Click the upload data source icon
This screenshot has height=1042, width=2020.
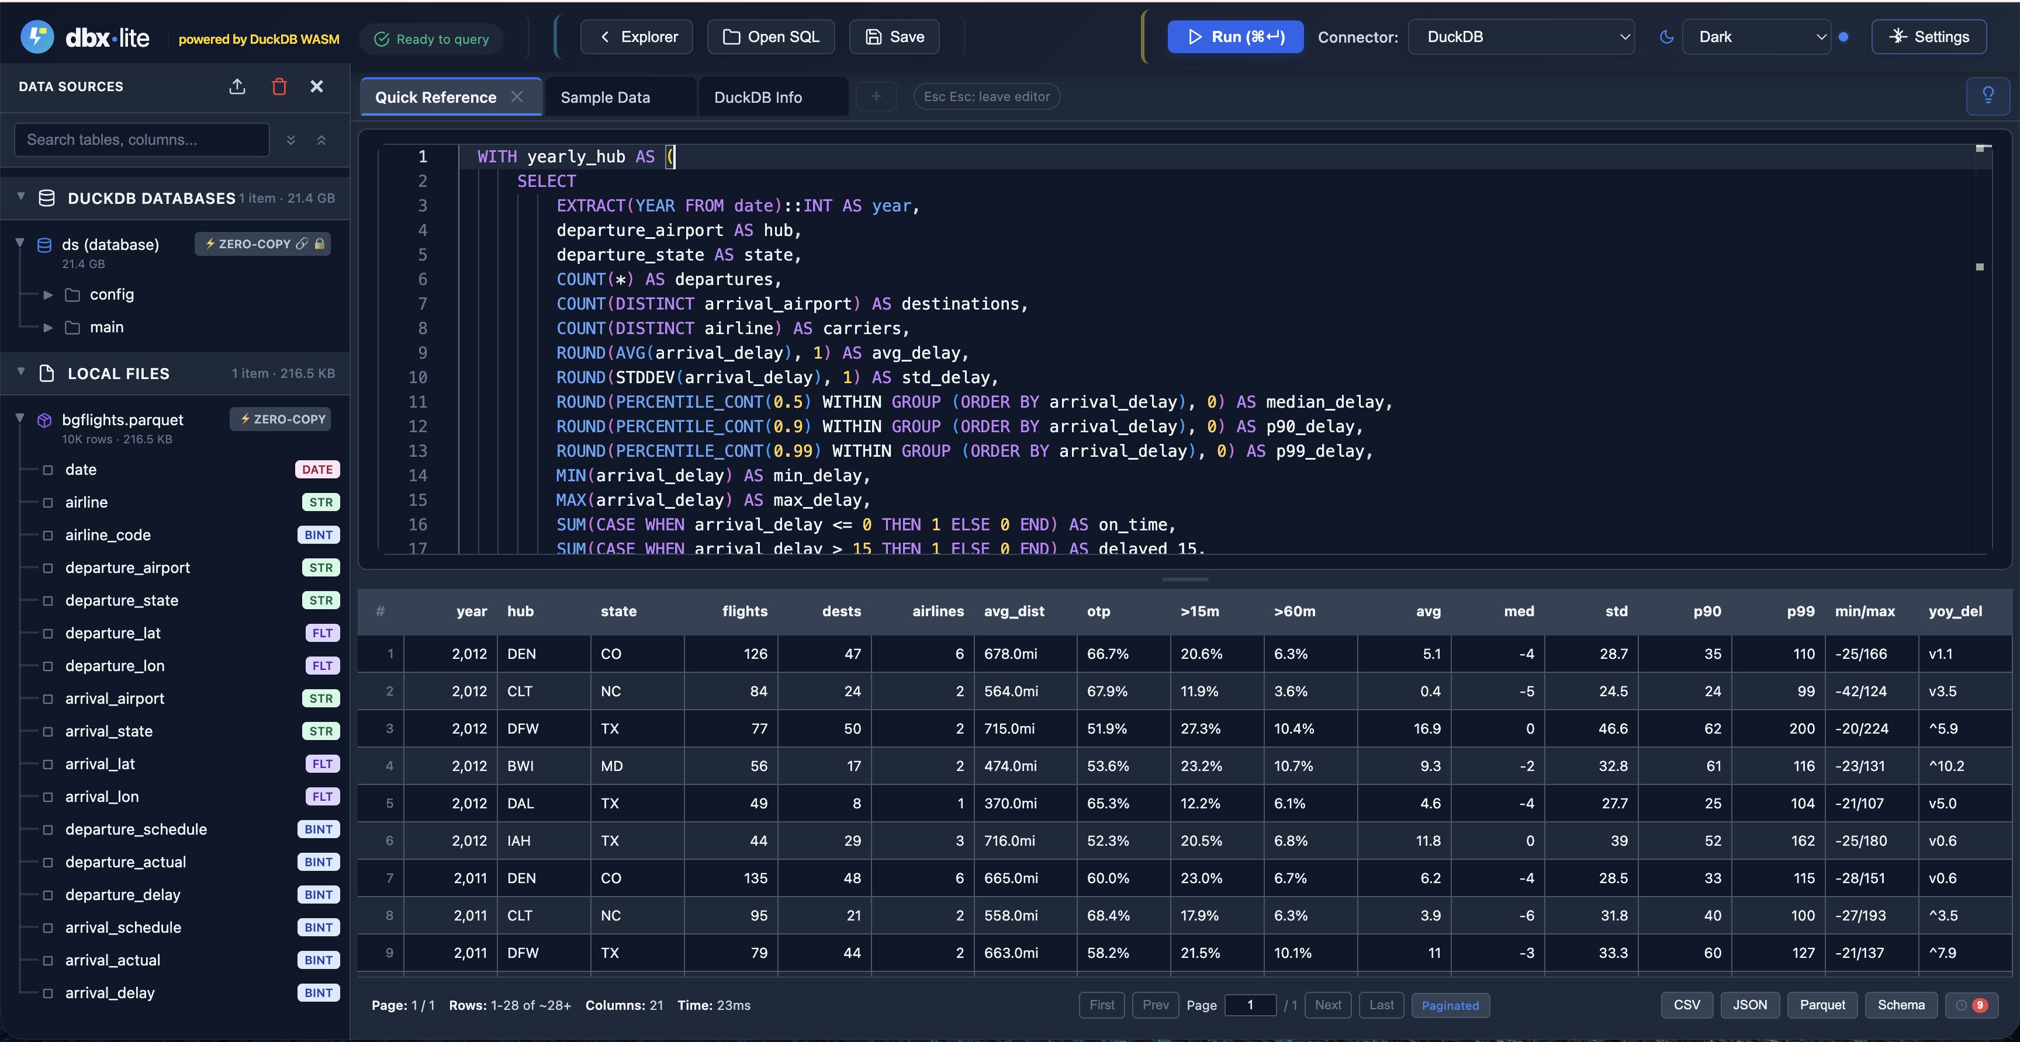coord(237,86)
